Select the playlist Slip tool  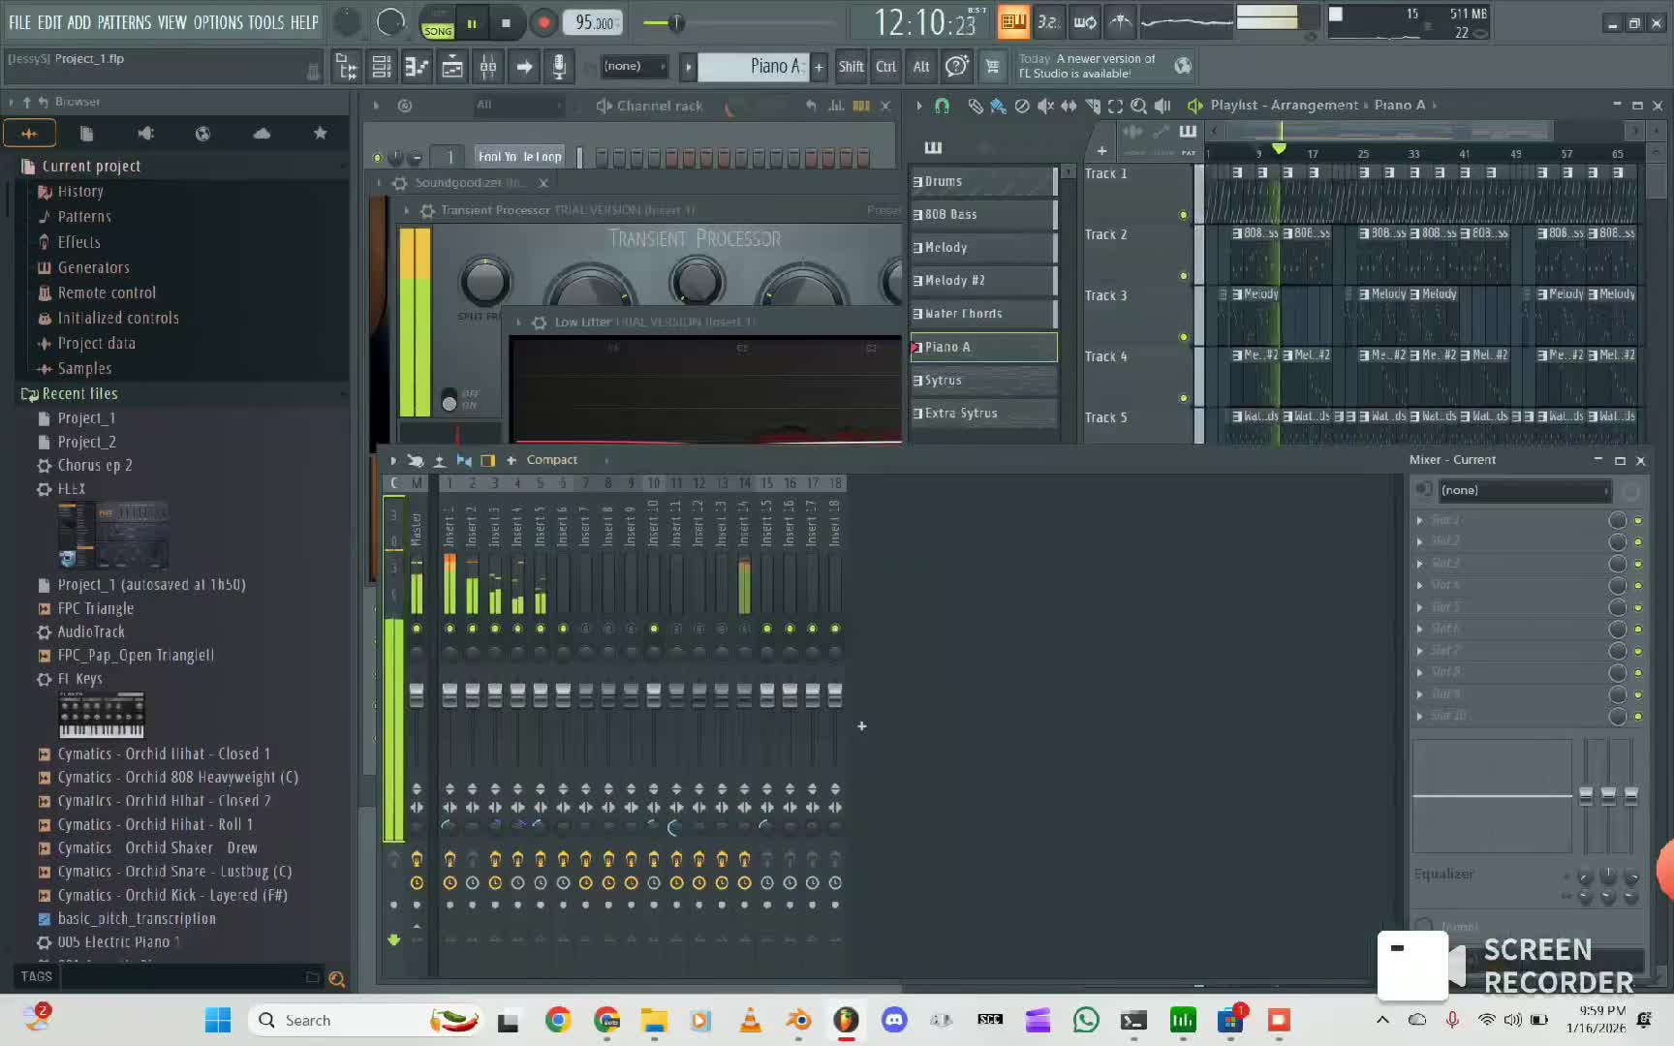coord(1069,106)
